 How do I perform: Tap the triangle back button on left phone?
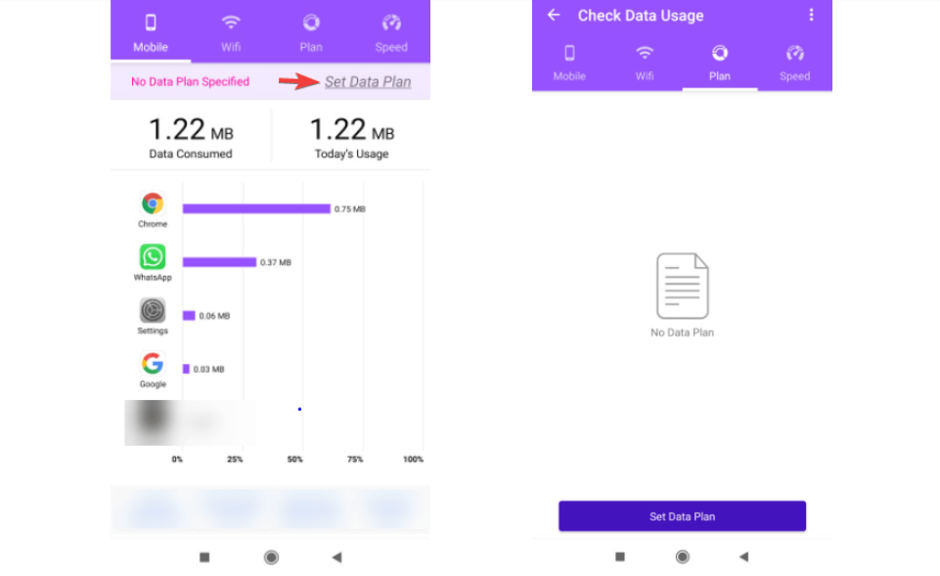coord(336,557)
